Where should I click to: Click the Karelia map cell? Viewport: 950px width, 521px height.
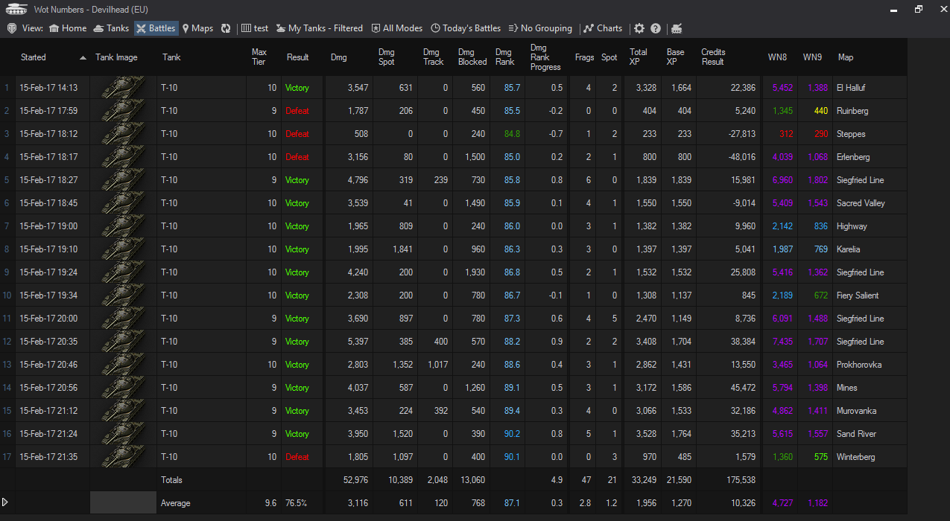click(870, 249)
